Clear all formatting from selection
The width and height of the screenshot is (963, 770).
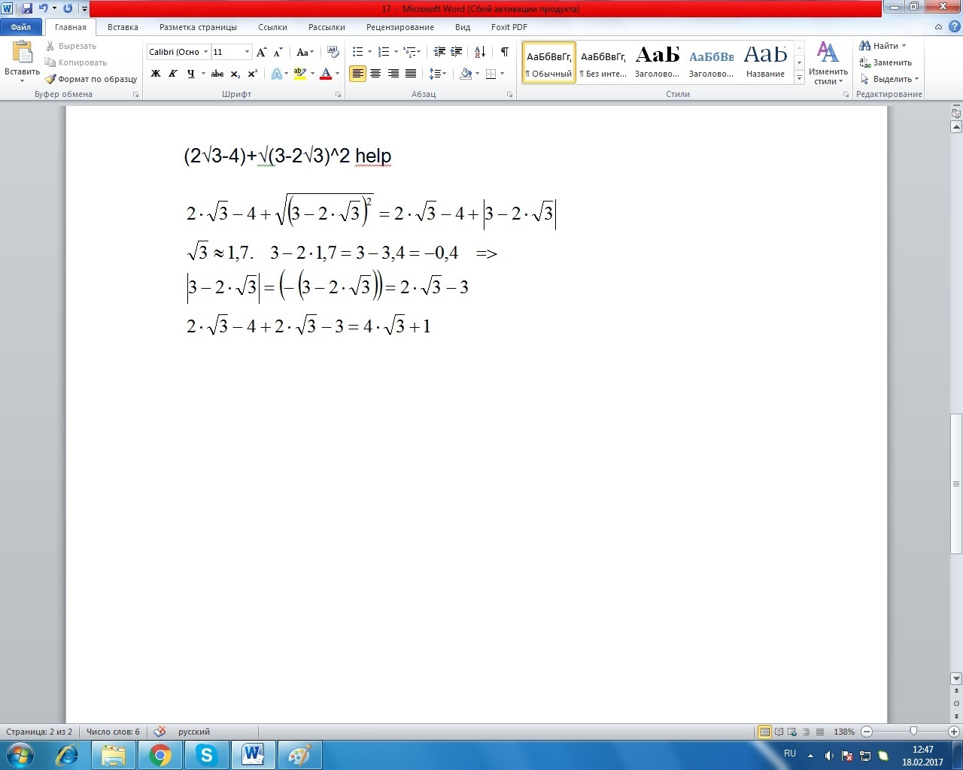333,52
